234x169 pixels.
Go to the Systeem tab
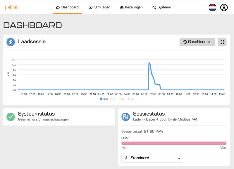click(162, 7)
